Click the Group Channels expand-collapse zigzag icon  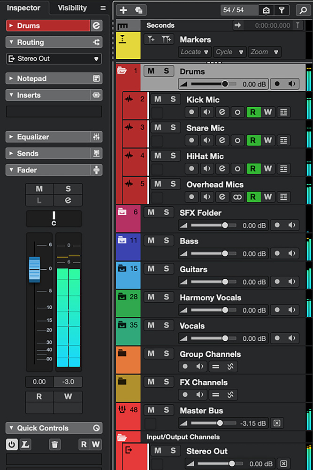pos(230,366)
